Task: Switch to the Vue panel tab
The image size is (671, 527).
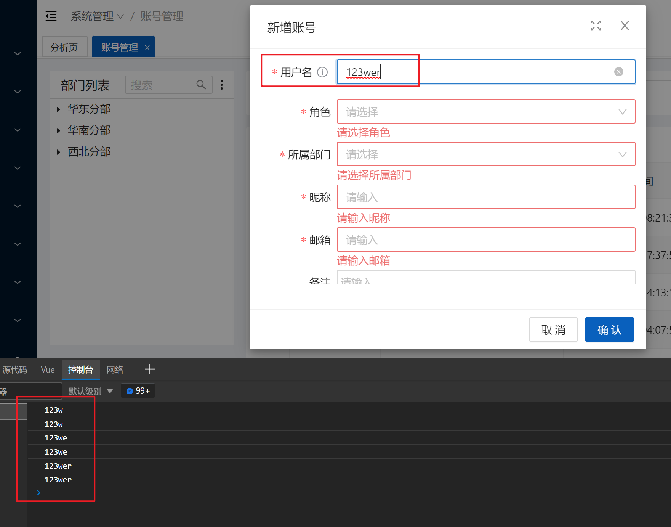Action: click(47, 369)
